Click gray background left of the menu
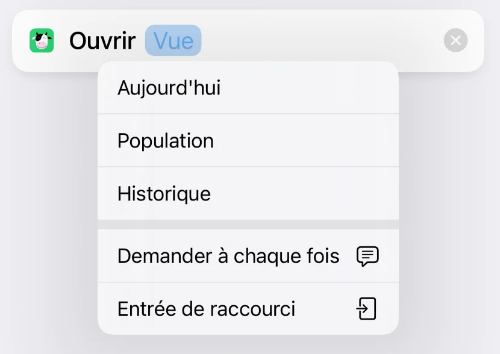 coord(48,199)
